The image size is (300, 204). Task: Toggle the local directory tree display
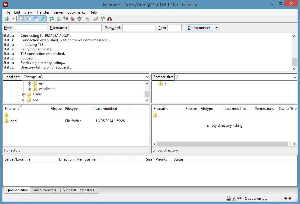click(x=29, y=19)
